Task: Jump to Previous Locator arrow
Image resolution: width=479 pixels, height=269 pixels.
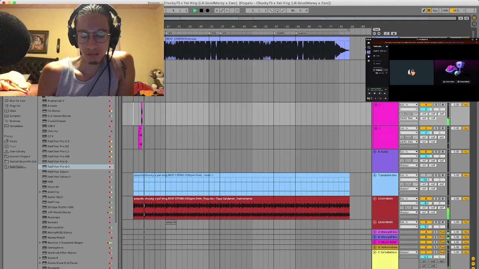Action: tap(374, 34)
